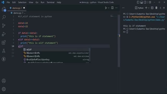Select the Python terminal label
Screen dimensions: 167x94
click(x=139, y=8)
